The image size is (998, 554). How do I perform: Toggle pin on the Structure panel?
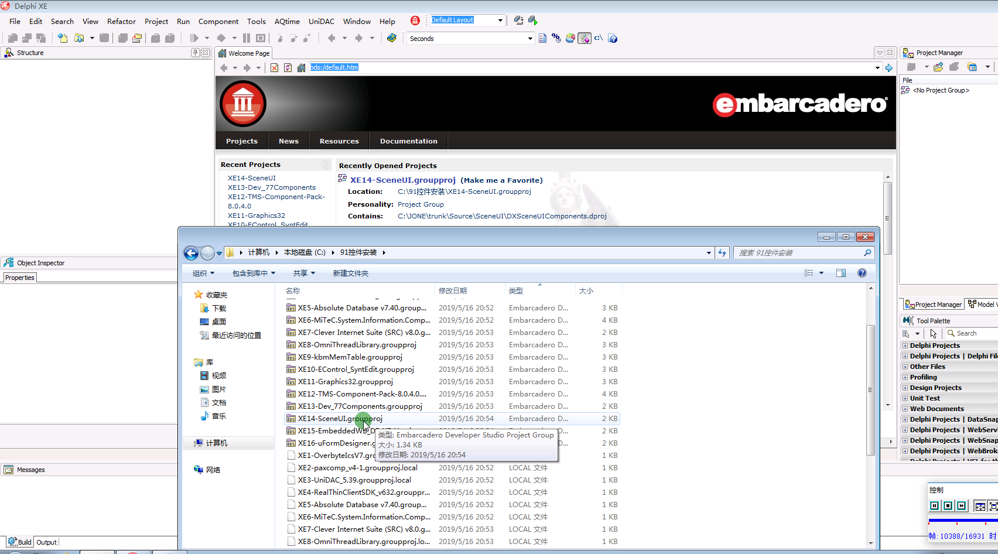(x=196, y=53)
